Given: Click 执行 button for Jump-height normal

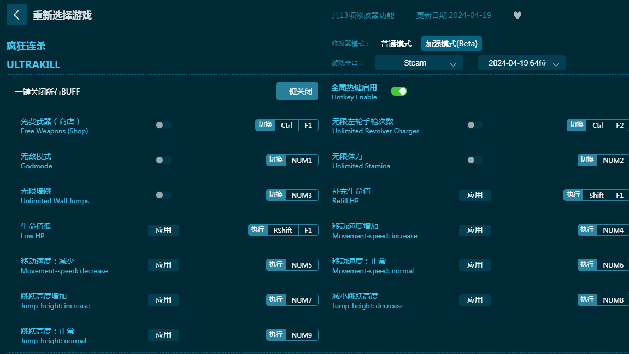Looking at the screenshot, I should coord(275,334).
